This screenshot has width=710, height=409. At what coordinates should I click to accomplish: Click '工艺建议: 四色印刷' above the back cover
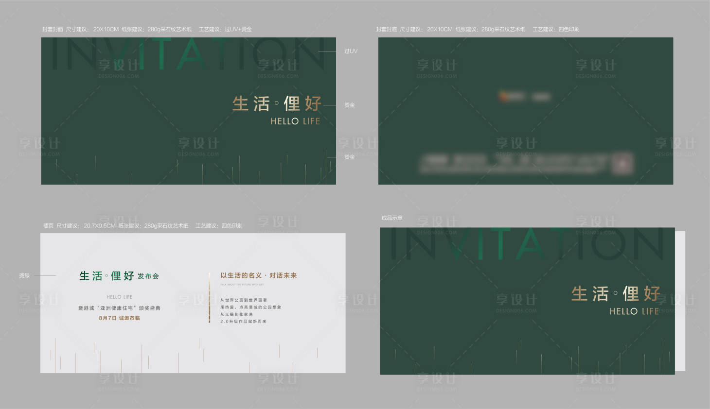(556, 29)
